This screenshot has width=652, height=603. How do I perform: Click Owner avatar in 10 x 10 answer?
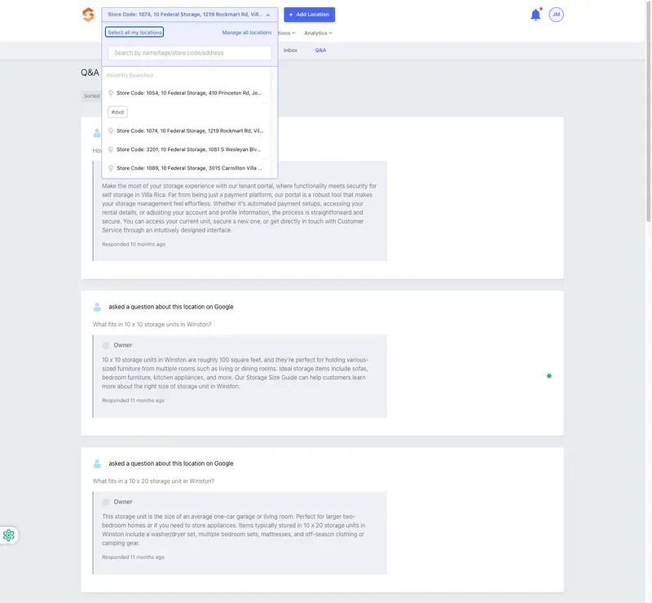pyautogui.click(x=106, y=345)
